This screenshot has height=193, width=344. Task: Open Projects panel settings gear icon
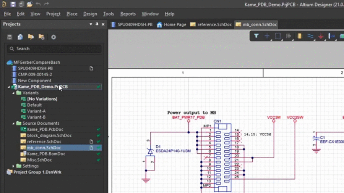54,37
